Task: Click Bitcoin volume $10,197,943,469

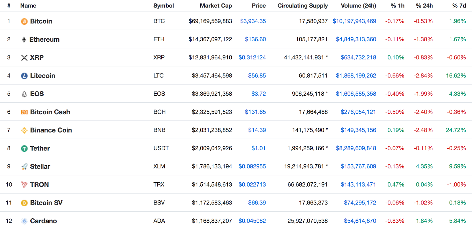Action: pyautogui.click(x=355, y=21)
